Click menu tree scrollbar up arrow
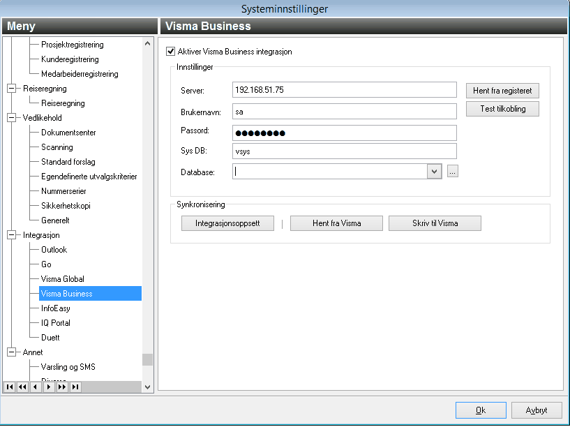570x427 pixels. click(147, 44)
